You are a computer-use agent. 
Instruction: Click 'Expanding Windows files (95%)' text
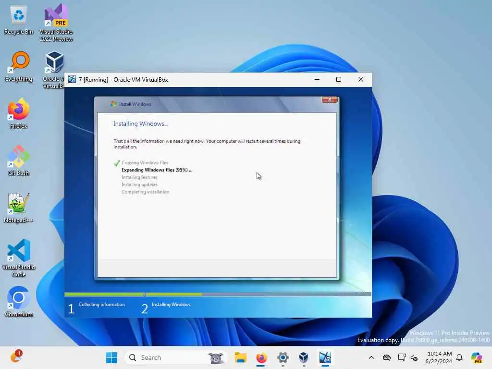[x=157, y=170]
